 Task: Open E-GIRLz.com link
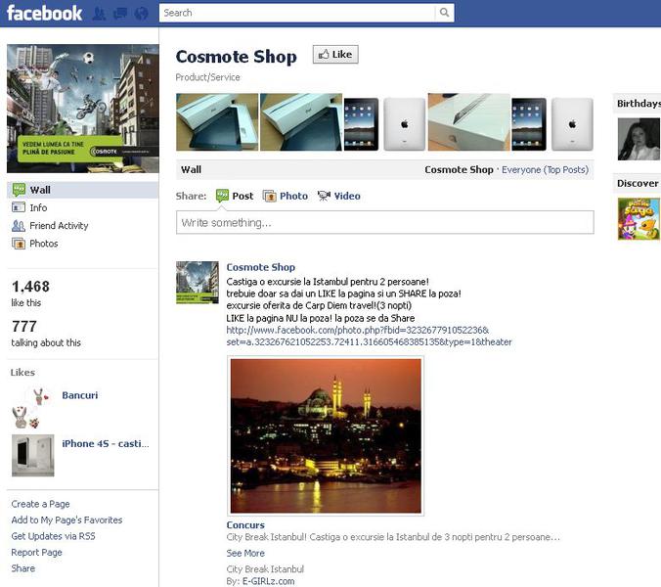click(268, 581)
